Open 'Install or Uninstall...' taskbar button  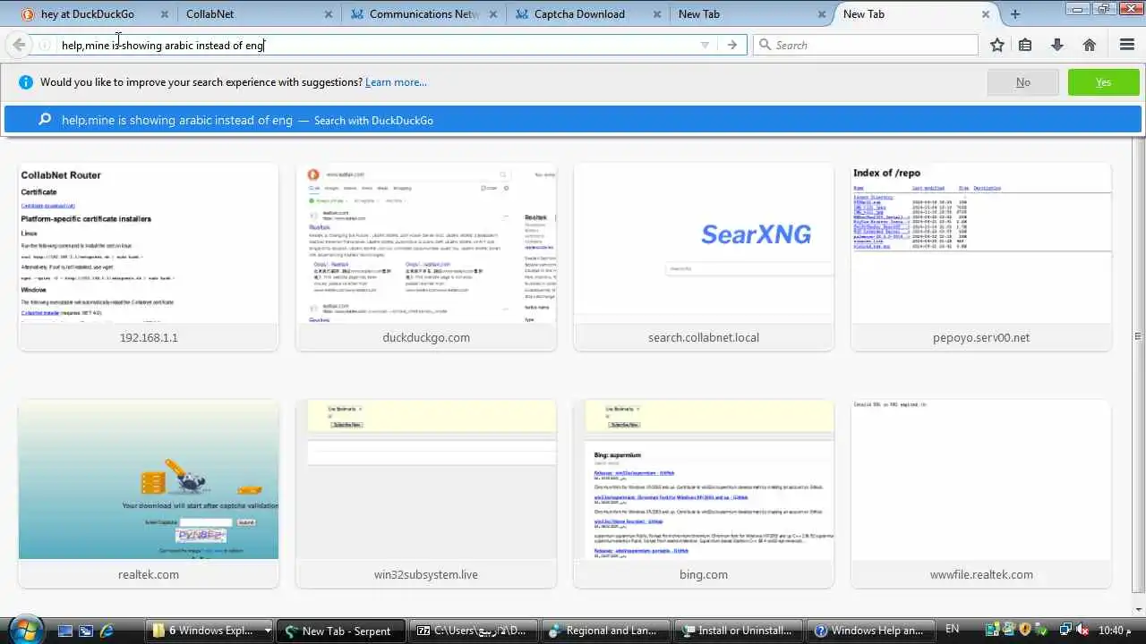740,631
